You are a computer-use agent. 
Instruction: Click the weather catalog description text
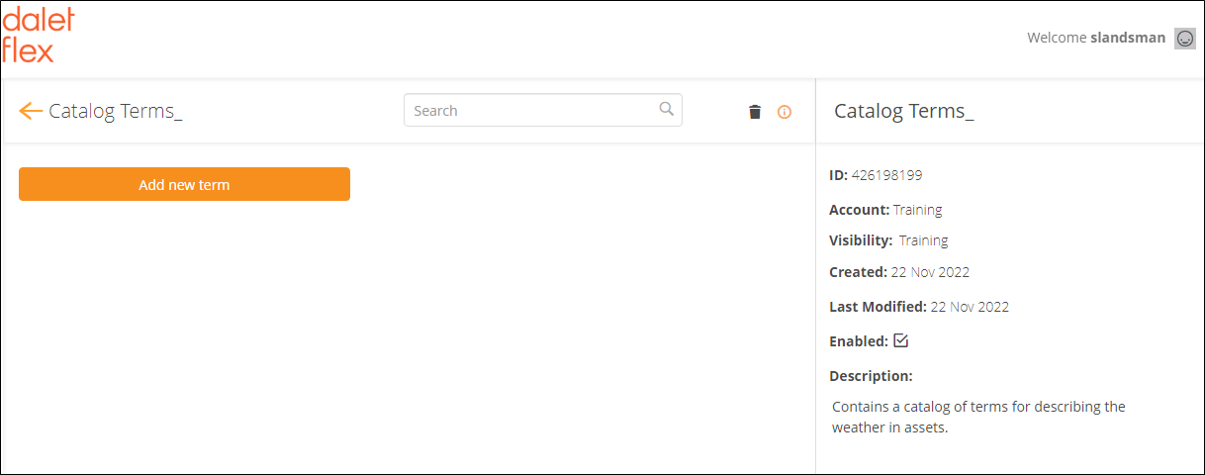[978, 418]
